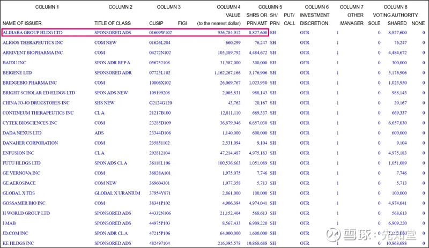Click BRIGHT SCHOLAR ED HLDGS LTD

(39, 93)
